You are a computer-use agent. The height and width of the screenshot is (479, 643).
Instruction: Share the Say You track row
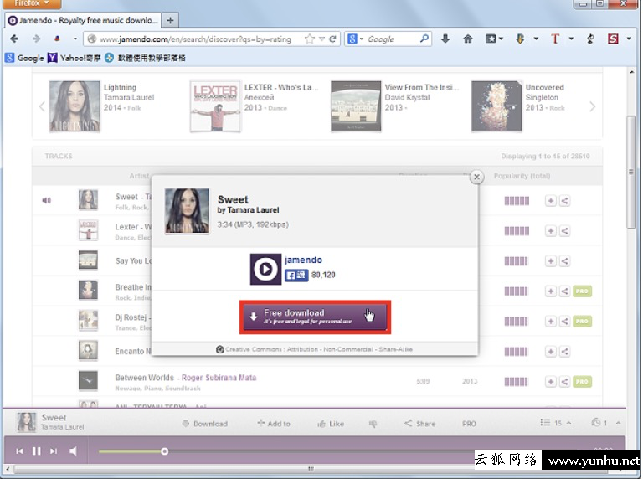click(x=564, y=260)
